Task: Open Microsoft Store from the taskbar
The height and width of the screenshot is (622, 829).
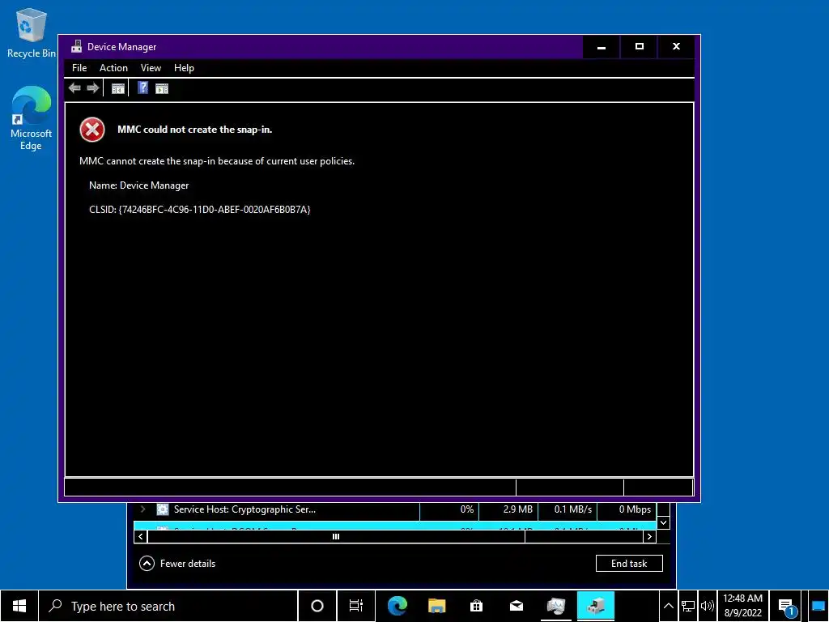Action: coord(476,606)
